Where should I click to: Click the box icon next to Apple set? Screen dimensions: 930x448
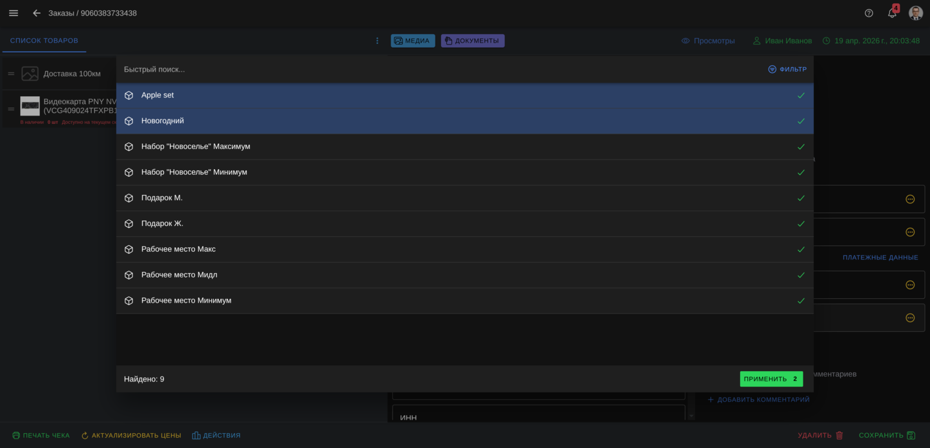click(129, 96)
